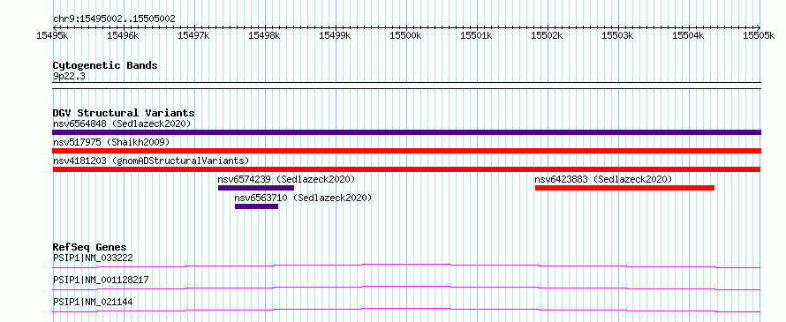The height and width of the screenshot is (322, 786).
Task: Click the PSIP1|NM_021144 gene label
Action: [x=93, y=302]
